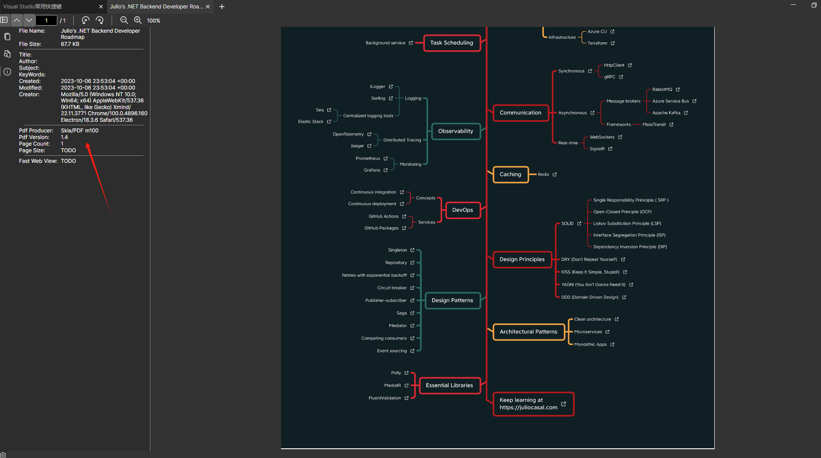Click the Observability node

pos(456,131)
